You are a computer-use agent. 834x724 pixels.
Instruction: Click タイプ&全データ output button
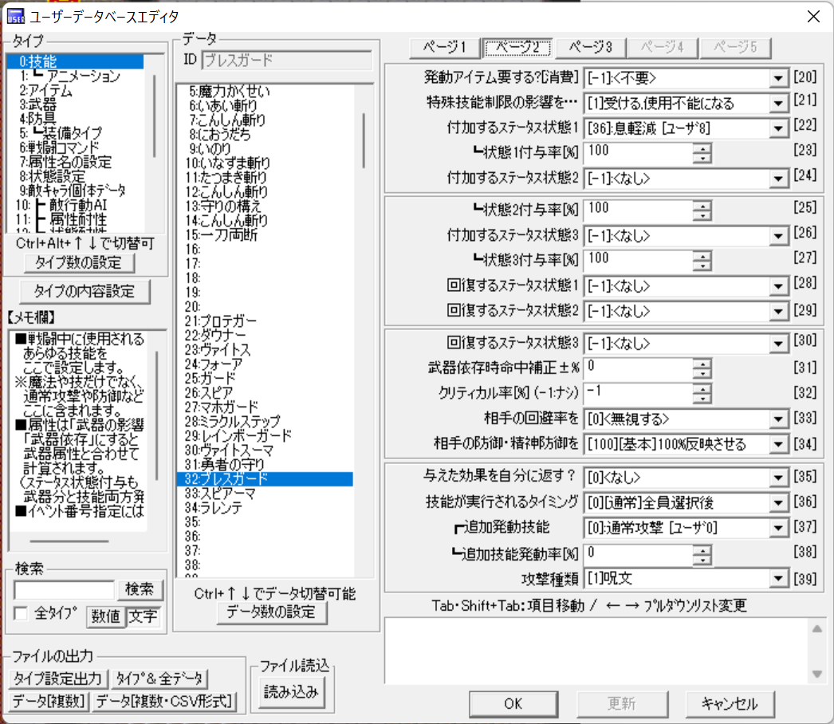(x=159, y=679)
